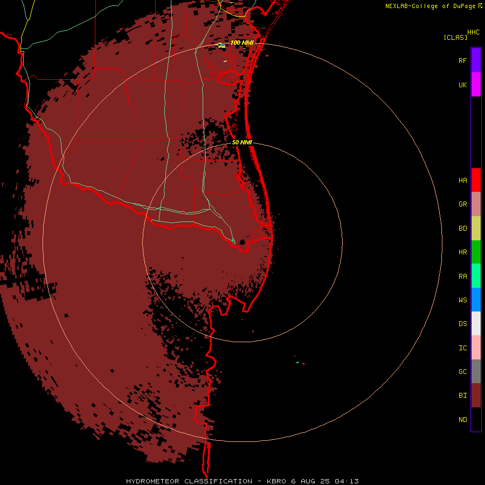Viewport: 485px width, 485px height.
Task: Click the GR legend label
Action: tap(462, 204)
